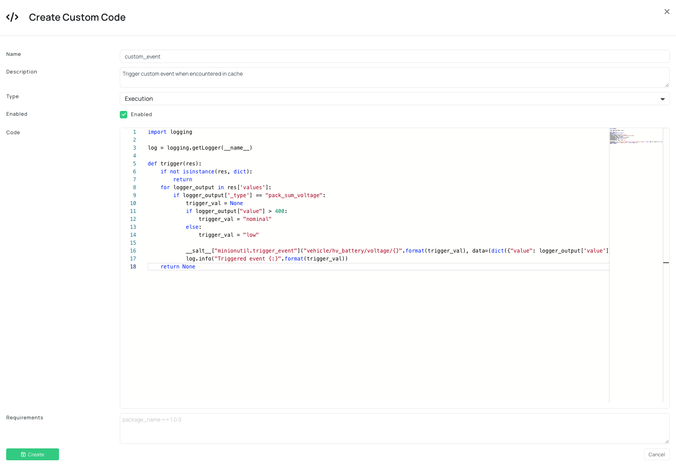Click the 'Enabled' checkbox label text
676x466 pixels.
pos(141,114)
